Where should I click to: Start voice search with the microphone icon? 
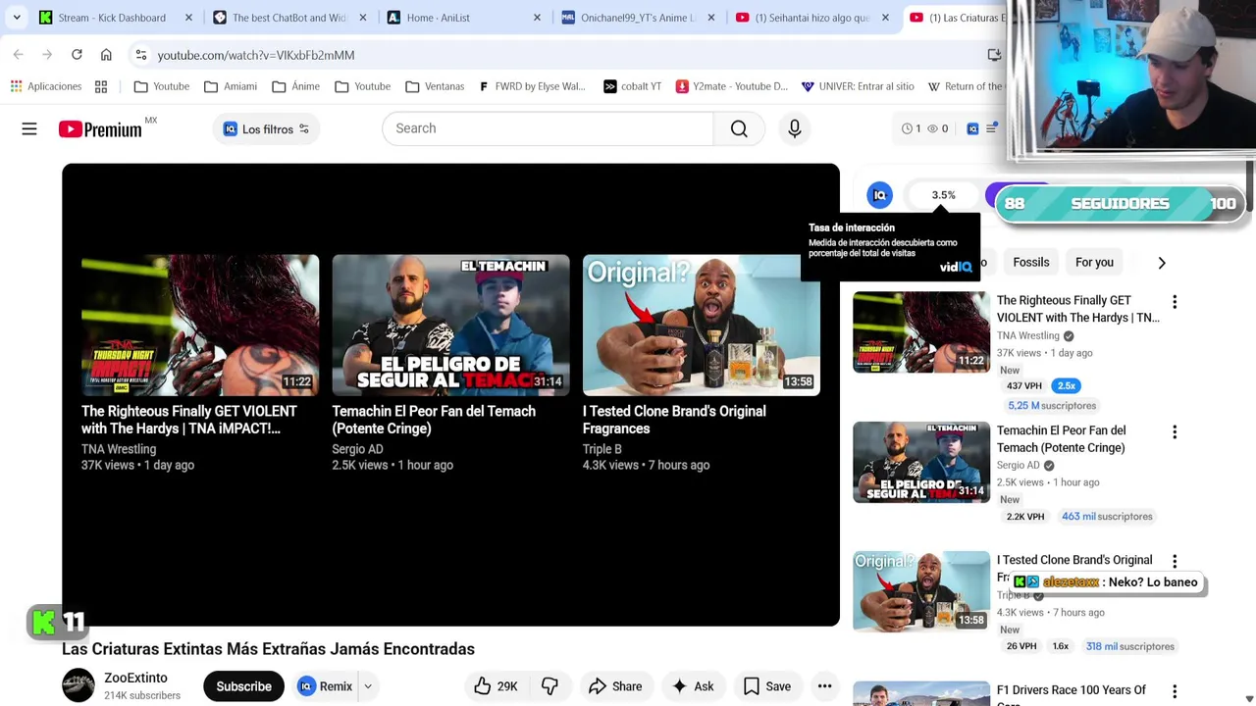pos(795,128)
